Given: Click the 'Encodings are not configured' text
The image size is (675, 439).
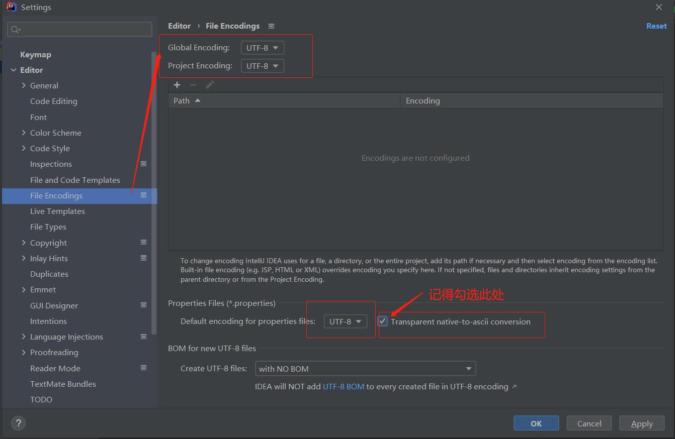Looking at the screenshot, I should [415, 158].
